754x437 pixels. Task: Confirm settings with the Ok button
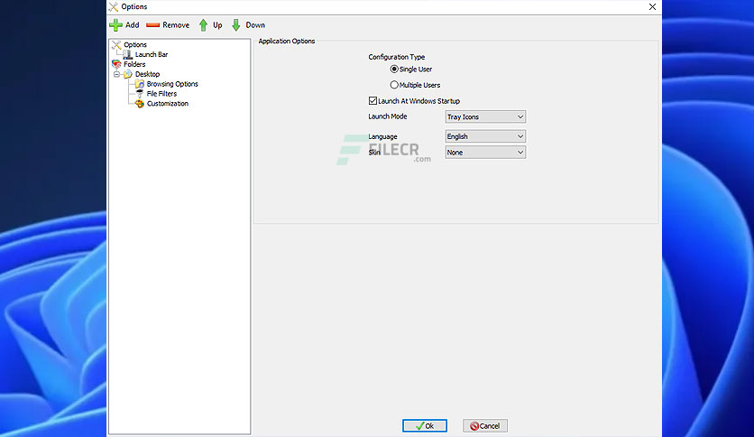[425, 426]
